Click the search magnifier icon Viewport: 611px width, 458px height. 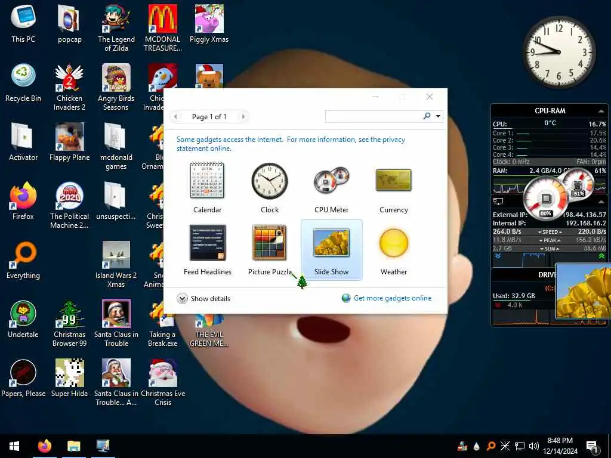pos(427,116)
